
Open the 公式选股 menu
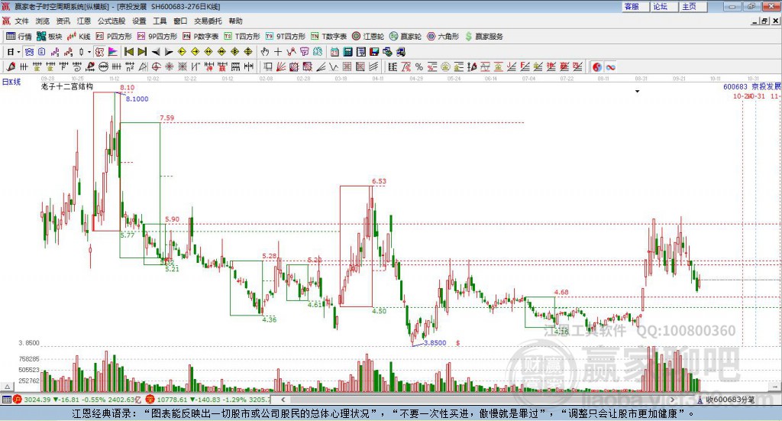point(111,21)
